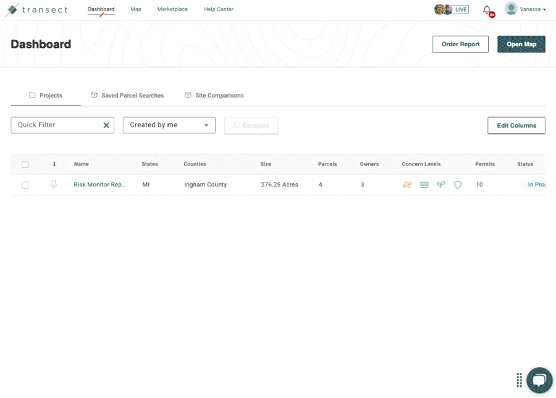Sort by the States column header
Viewport: 556px width, 398px height.
click(150, 164)
